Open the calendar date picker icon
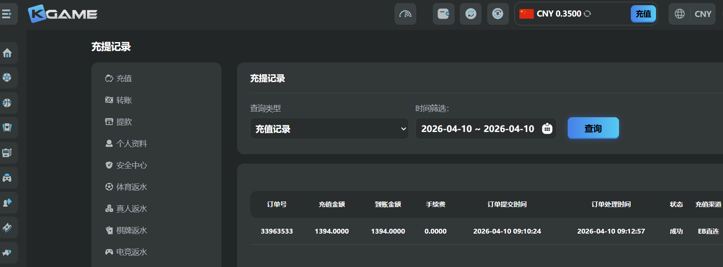This screenshot has width=723, height=267. [547, 129]
